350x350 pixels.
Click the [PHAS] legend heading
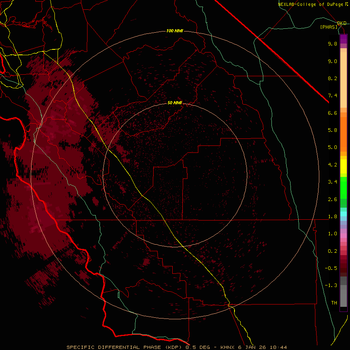coord(329,27)
